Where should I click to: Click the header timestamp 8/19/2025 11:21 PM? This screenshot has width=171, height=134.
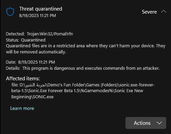(x=37, y=16)
